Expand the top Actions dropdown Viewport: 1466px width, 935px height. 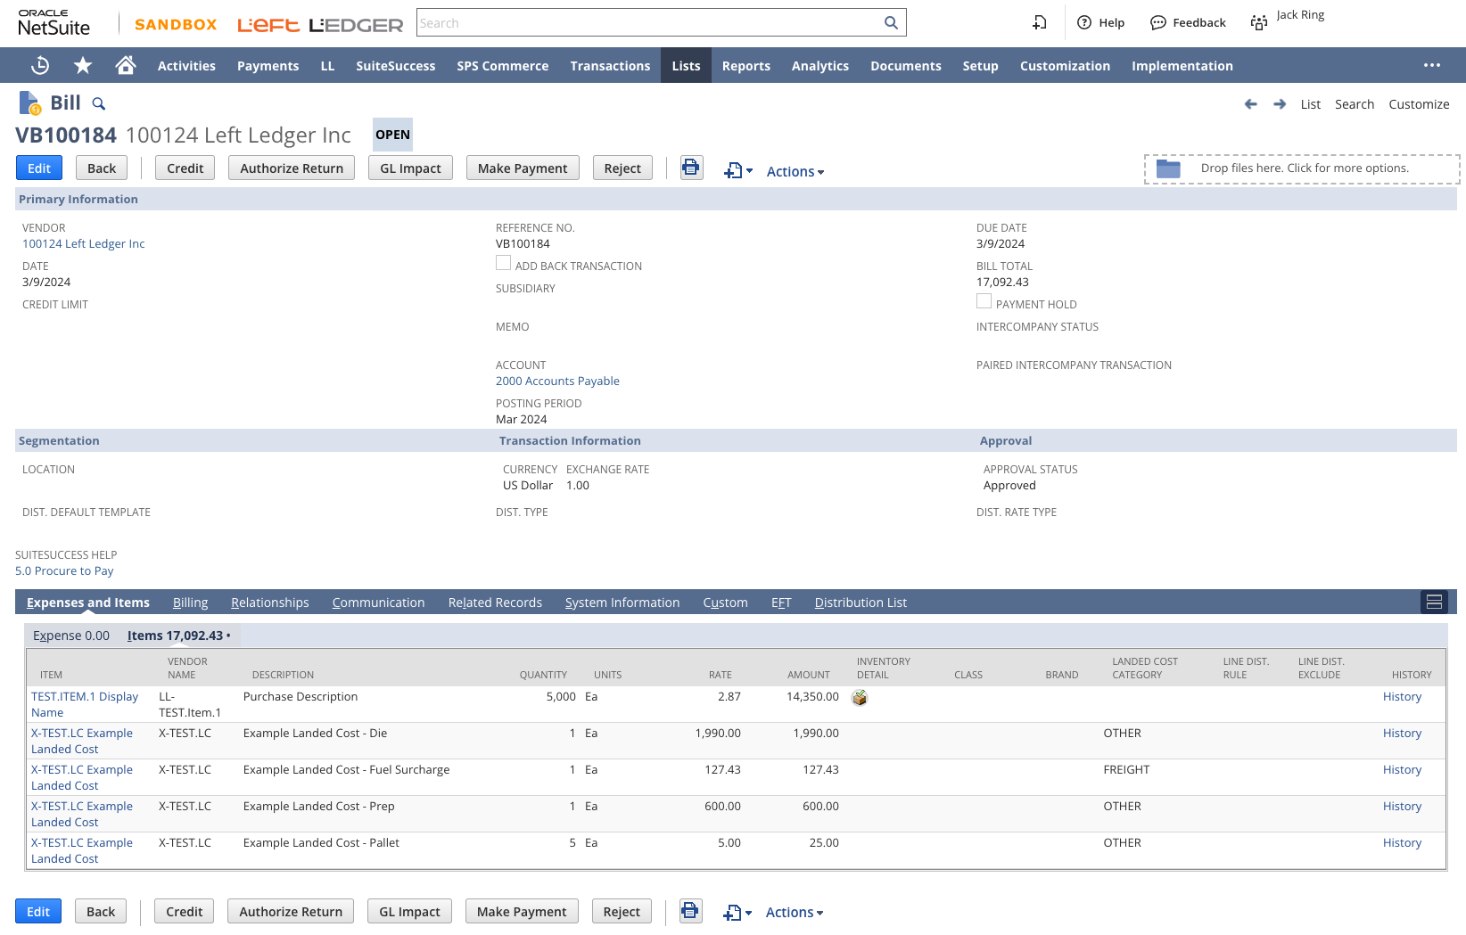point(795,171)
